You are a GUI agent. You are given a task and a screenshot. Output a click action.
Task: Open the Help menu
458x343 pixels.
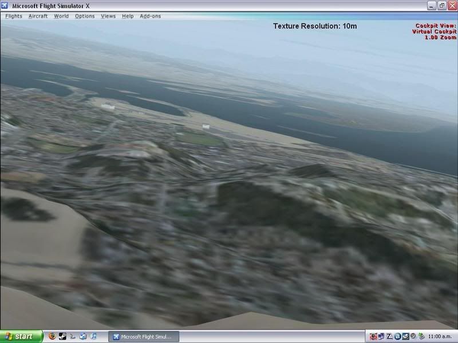tap(128, 16)
